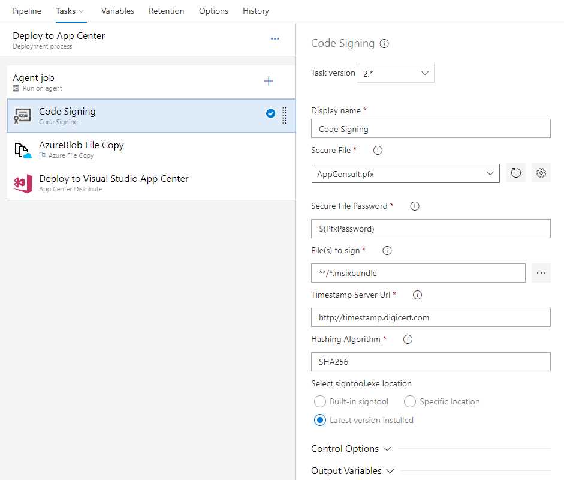The image size is (564, 480).
Task: Open the Task version dropdown
Action: pos(396,73)
